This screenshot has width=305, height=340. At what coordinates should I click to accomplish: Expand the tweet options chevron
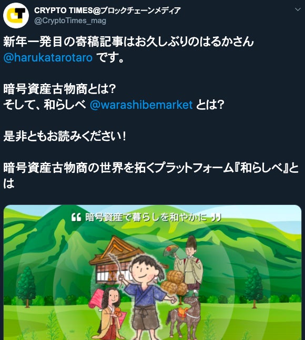tap(298, 9)
